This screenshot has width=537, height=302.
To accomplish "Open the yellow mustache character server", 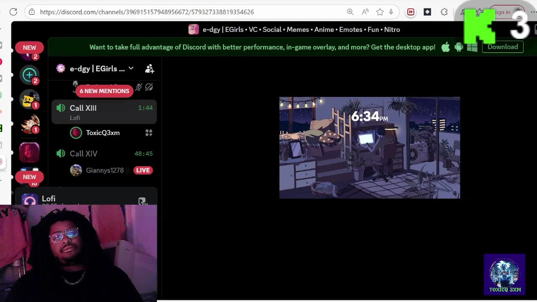I will click(x=29, y=100).
